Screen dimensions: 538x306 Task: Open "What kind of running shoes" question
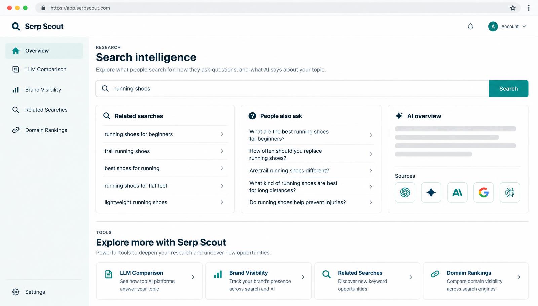click(x=311, y=187)
